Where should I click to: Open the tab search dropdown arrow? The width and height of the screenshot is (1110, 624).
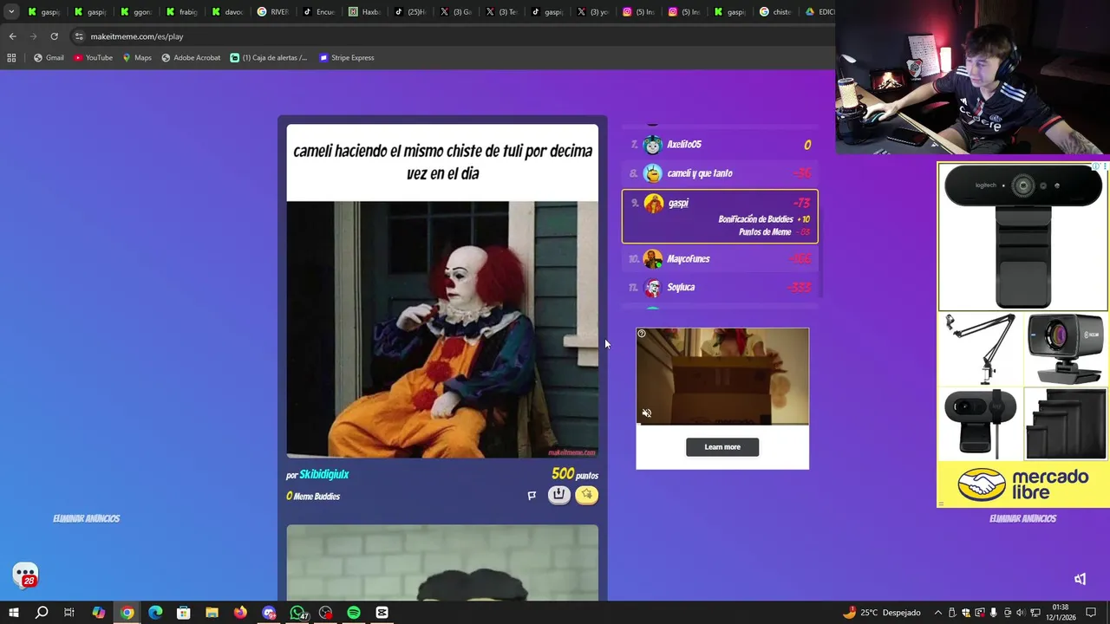tap(11, 12)
